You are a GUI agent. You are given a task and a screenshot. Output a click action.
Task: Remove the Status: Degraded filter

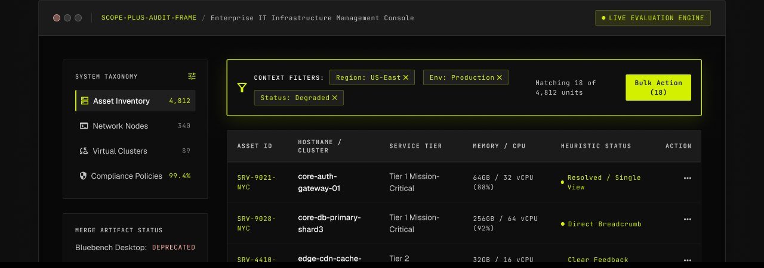(x=334, y=98)
